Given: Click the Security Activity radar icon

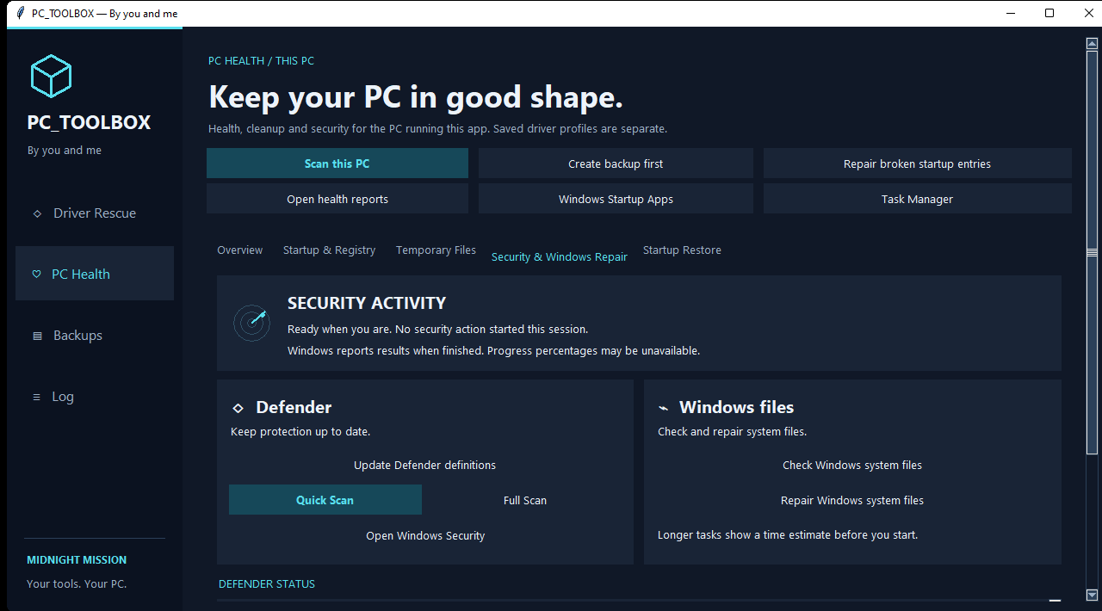Looking at the screenshot, I should [x=251, y=323].
